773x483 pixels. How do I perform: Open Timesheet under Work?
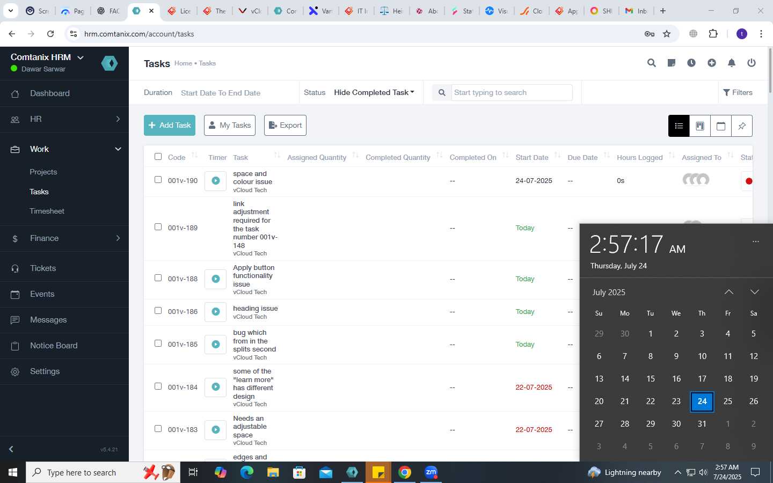[x=47, y=211]
